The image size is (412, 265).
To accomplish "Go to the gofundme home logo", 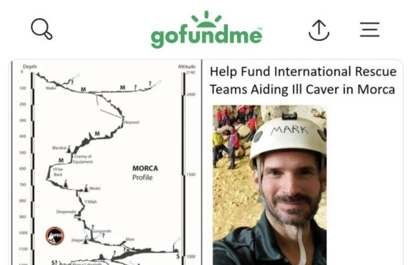I will 207,29.
